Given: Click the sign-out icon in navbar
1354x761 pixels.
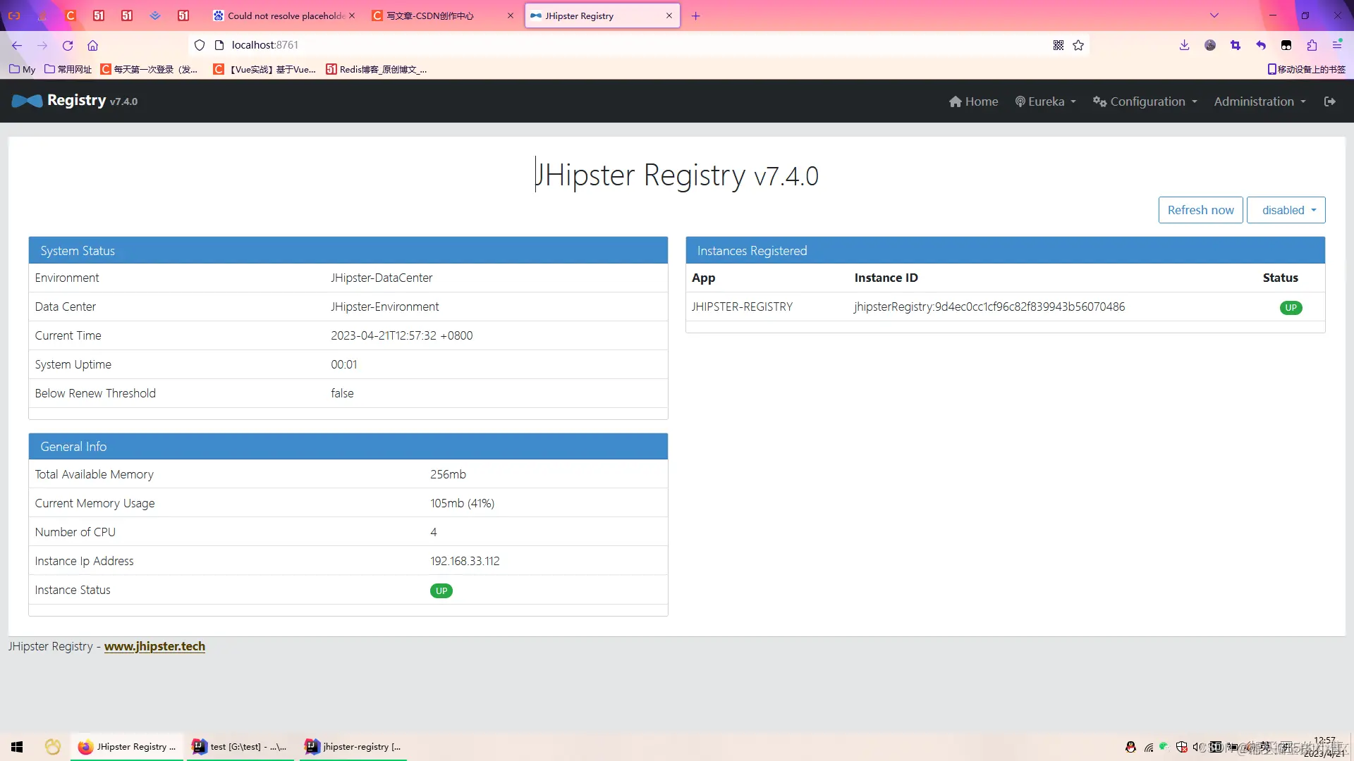Looking at the screenshot, I should 1329,101.
